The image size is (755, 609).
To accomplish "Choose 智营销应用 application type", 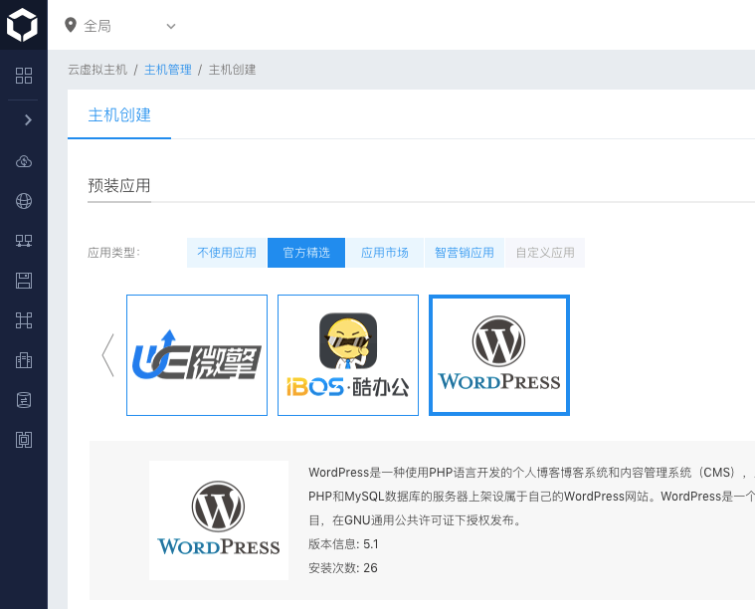I will pos(465,253).
